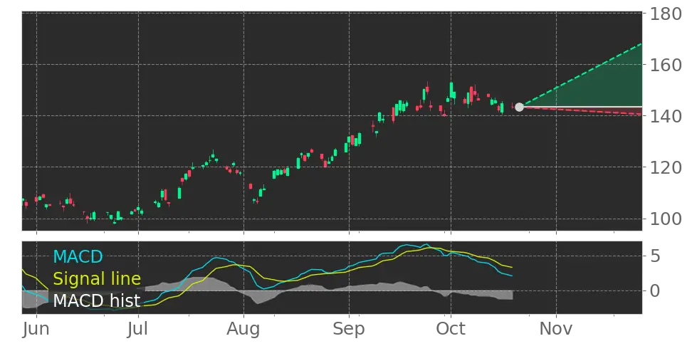Click the MACD legend label

(78, 256)
